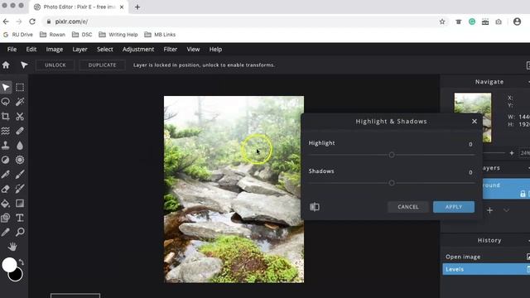Select the Lasso tool
The height and width of the screenshot is (298, 530).
pos(6,102)
